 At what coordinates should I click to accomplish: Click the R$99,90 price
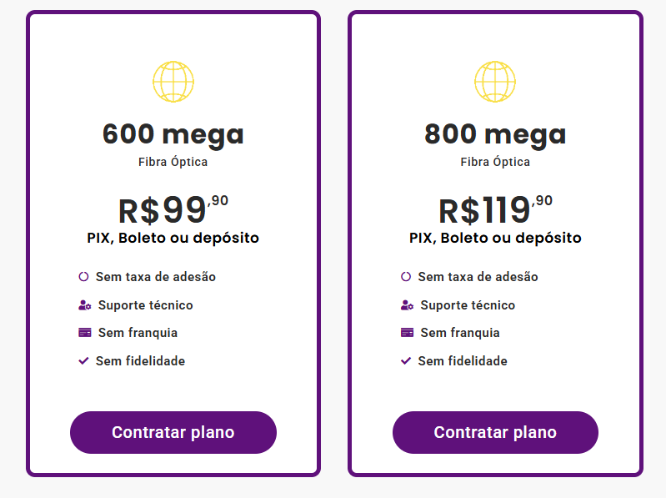point(173,210)
